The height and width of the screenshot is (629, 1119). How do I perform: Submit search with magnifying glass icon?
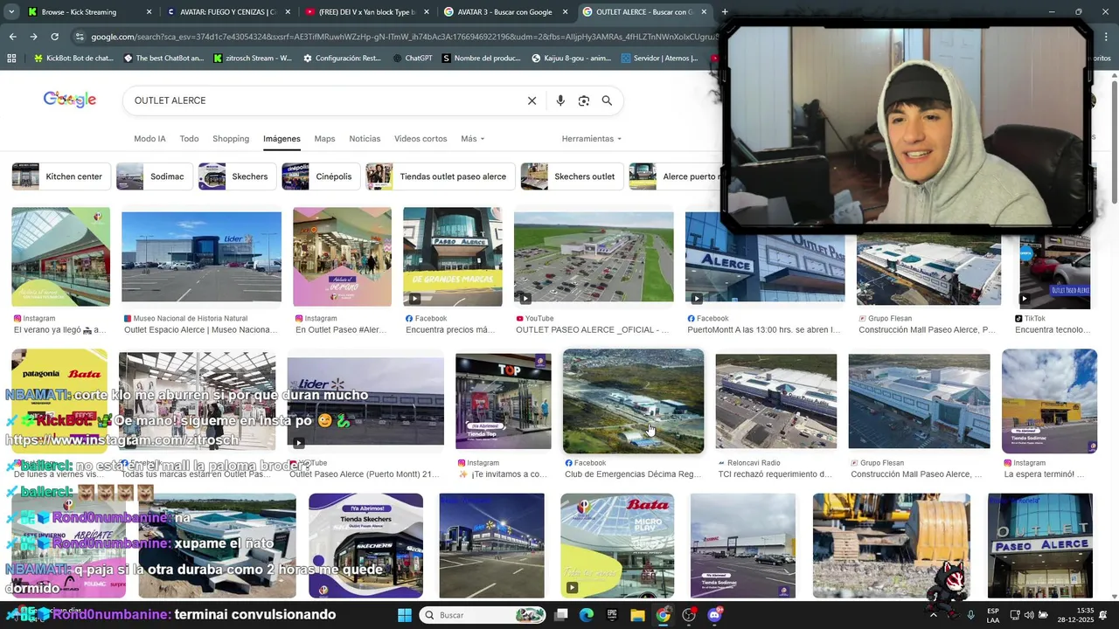pyautogui.click(x=607, y=100)
